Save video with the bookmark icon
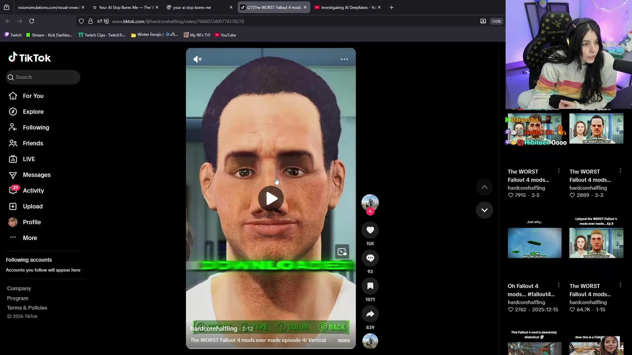Image resolution: width=632 pixels, height=355 pixels. 370,286
